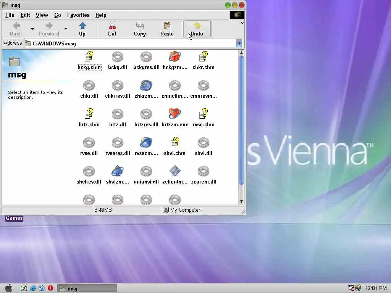Viewport: 391px width, 293px height.
Task: Click the Back toolbar button
Action: pyautogui.click(x=16, y=29)
